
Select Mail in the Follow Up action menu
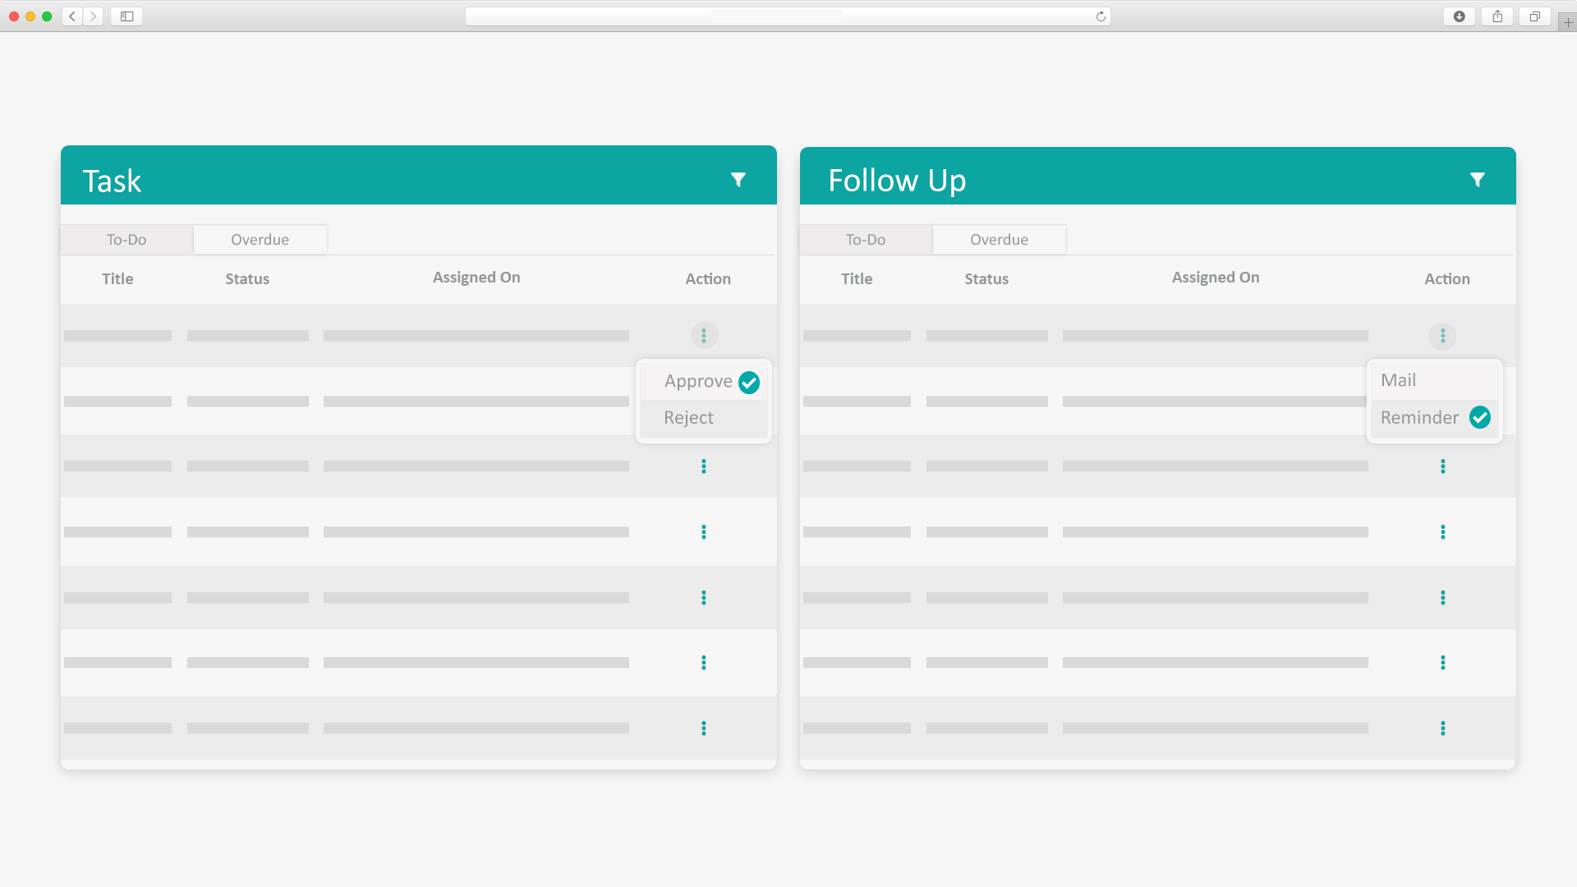click(x=1398, y=380)
